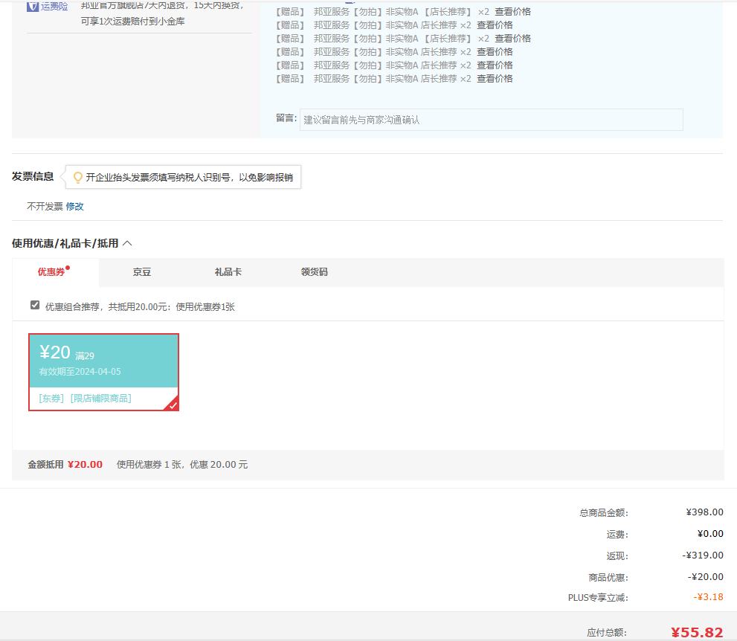The width and height of the screenshot is (737, 641).
Task: Click the 运费险 shield icon
Action: tap(33, 7)
